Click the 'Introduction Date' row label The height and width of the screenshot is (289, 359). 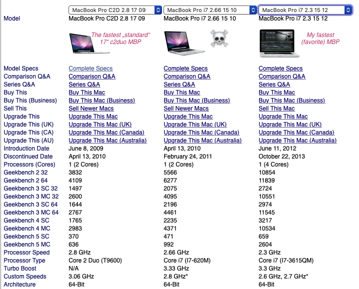(26, 148)
